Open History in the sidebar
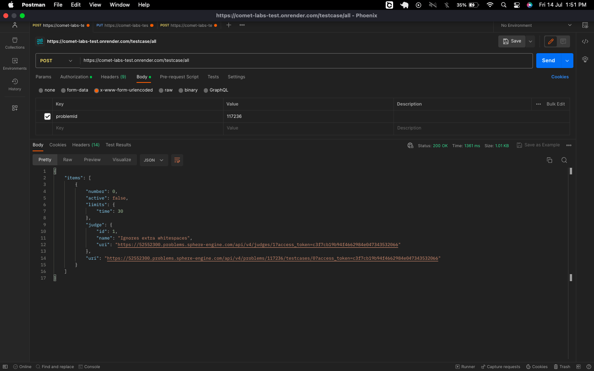 15,85
